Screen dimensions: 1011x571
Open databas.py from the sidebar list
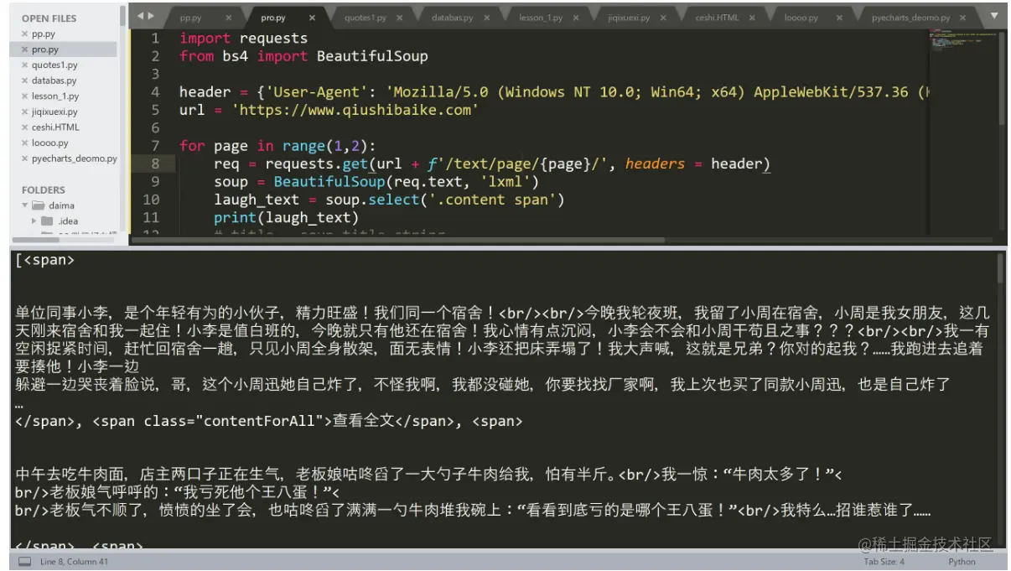coord(54,80)
